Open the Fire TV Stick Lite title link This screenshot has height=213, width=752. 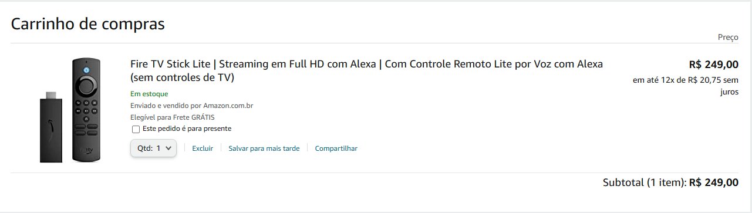coord(366,70)
